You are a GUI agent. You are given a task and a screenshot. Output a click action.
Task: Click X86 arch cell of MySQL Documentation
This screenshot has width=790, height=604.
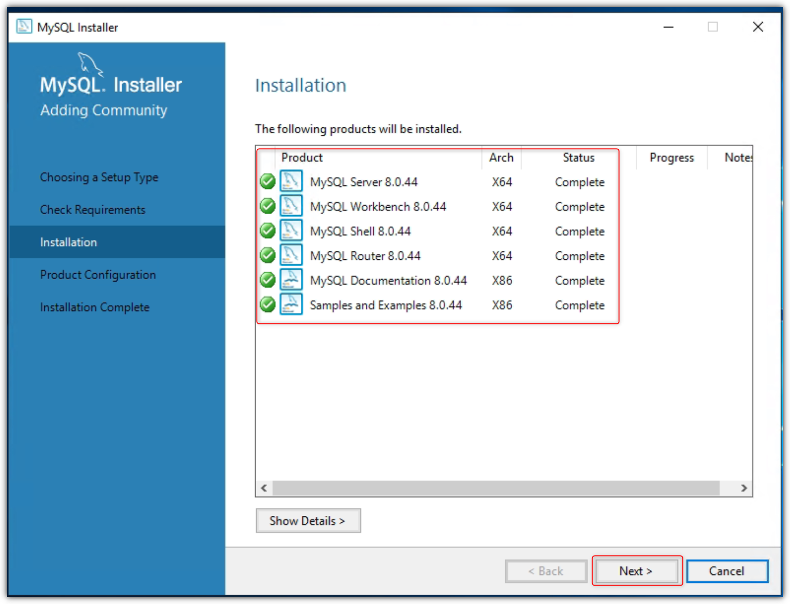click(502, 281)
